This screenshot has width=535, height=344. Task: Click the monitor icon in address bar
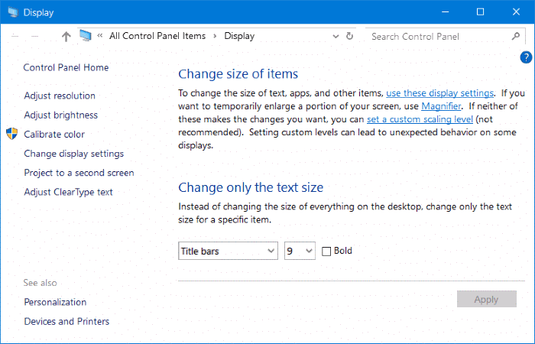(x=86, y=35)
